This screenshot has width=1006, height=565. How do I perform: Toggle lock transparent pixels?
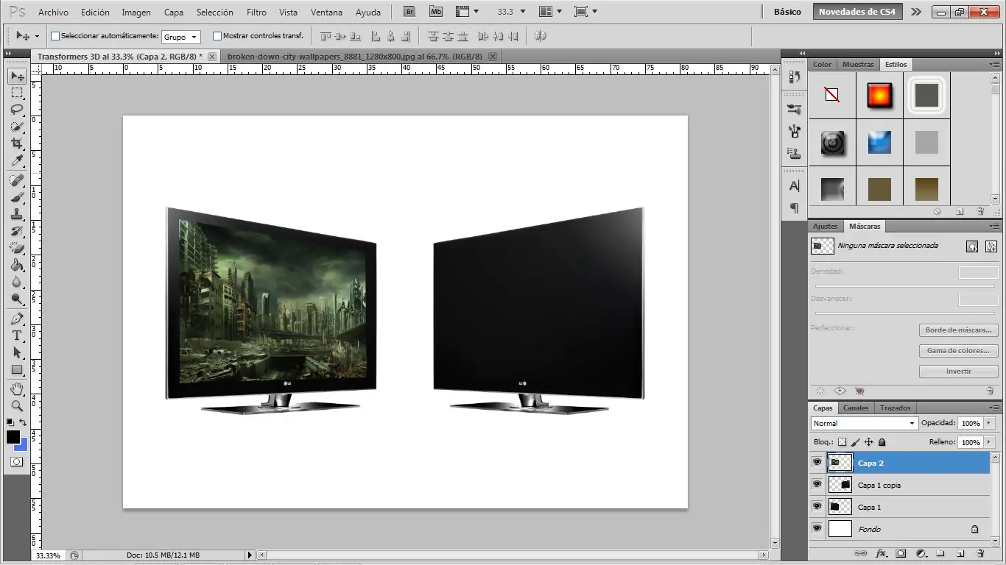843,442
